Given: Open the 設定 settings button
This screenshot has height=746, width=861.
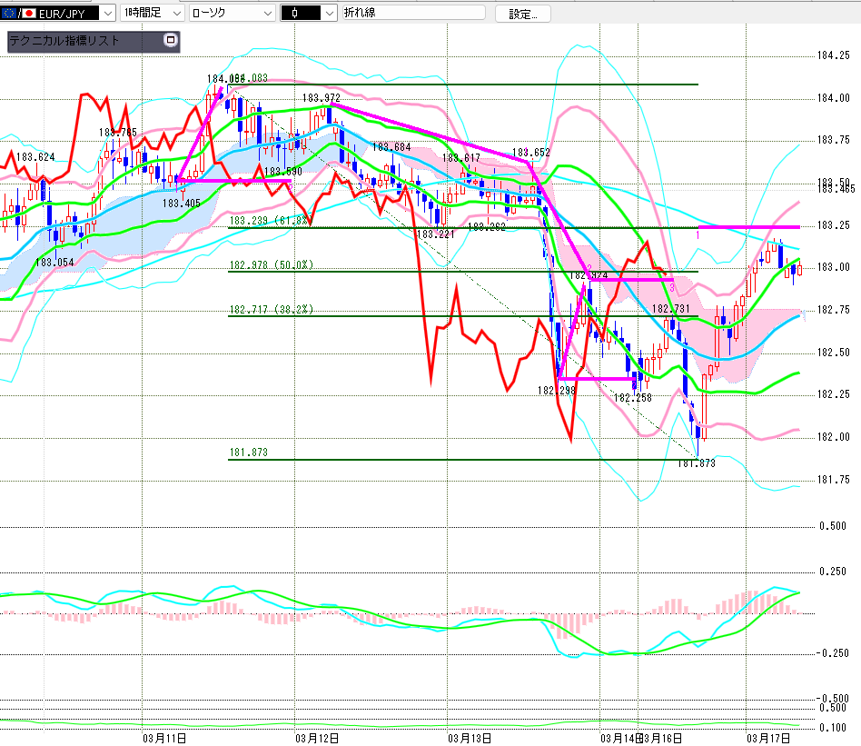Looking at the screenshot, I should (522, 14).
